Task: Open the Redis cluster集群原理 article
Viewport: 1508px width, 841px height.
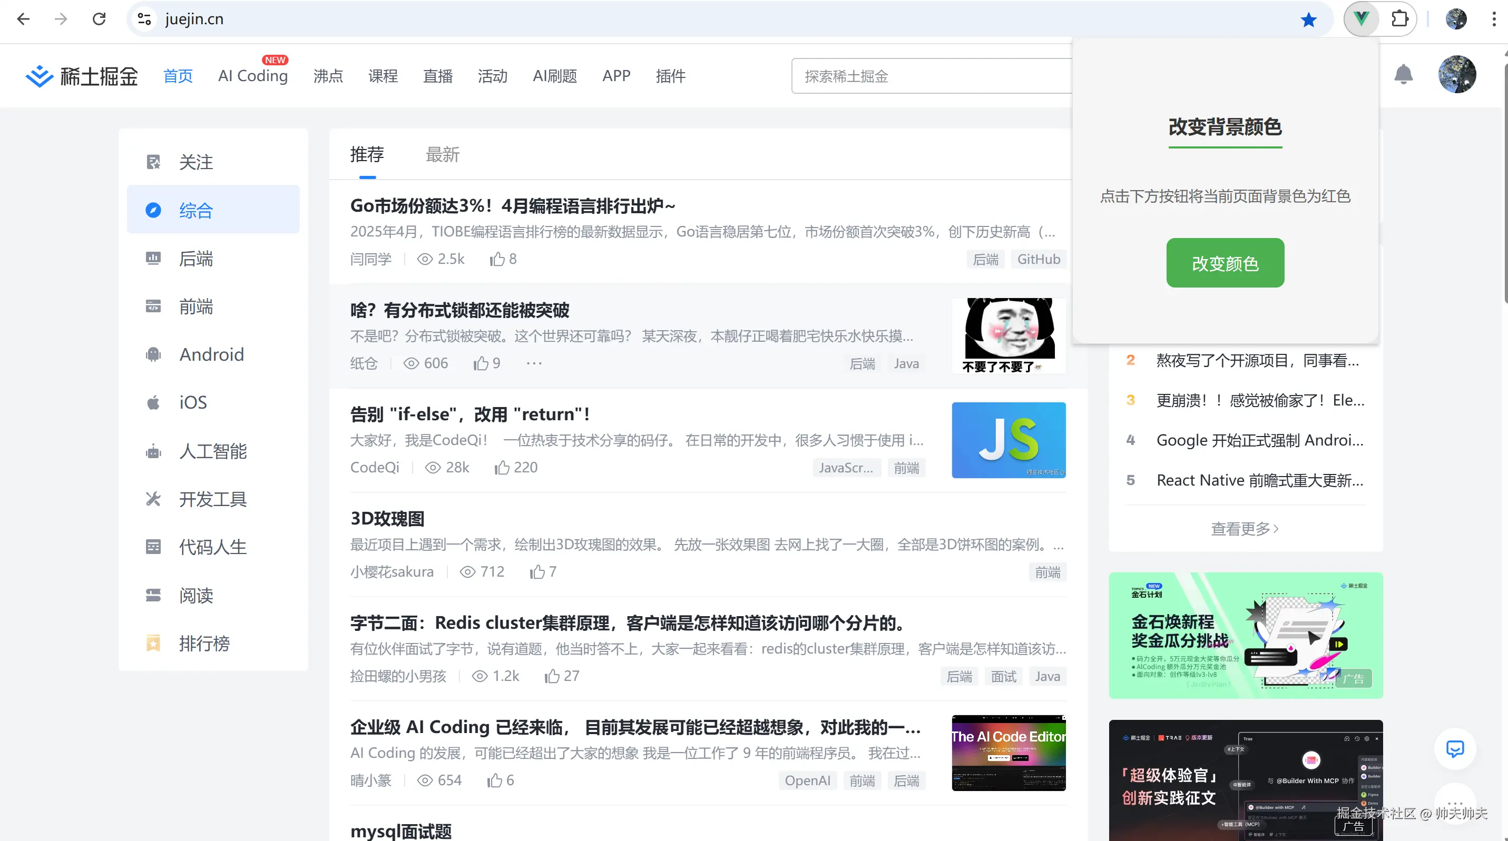Action: (x=627, y=622)
